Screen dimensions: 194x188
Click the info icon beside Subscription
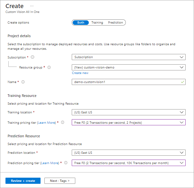32,57
